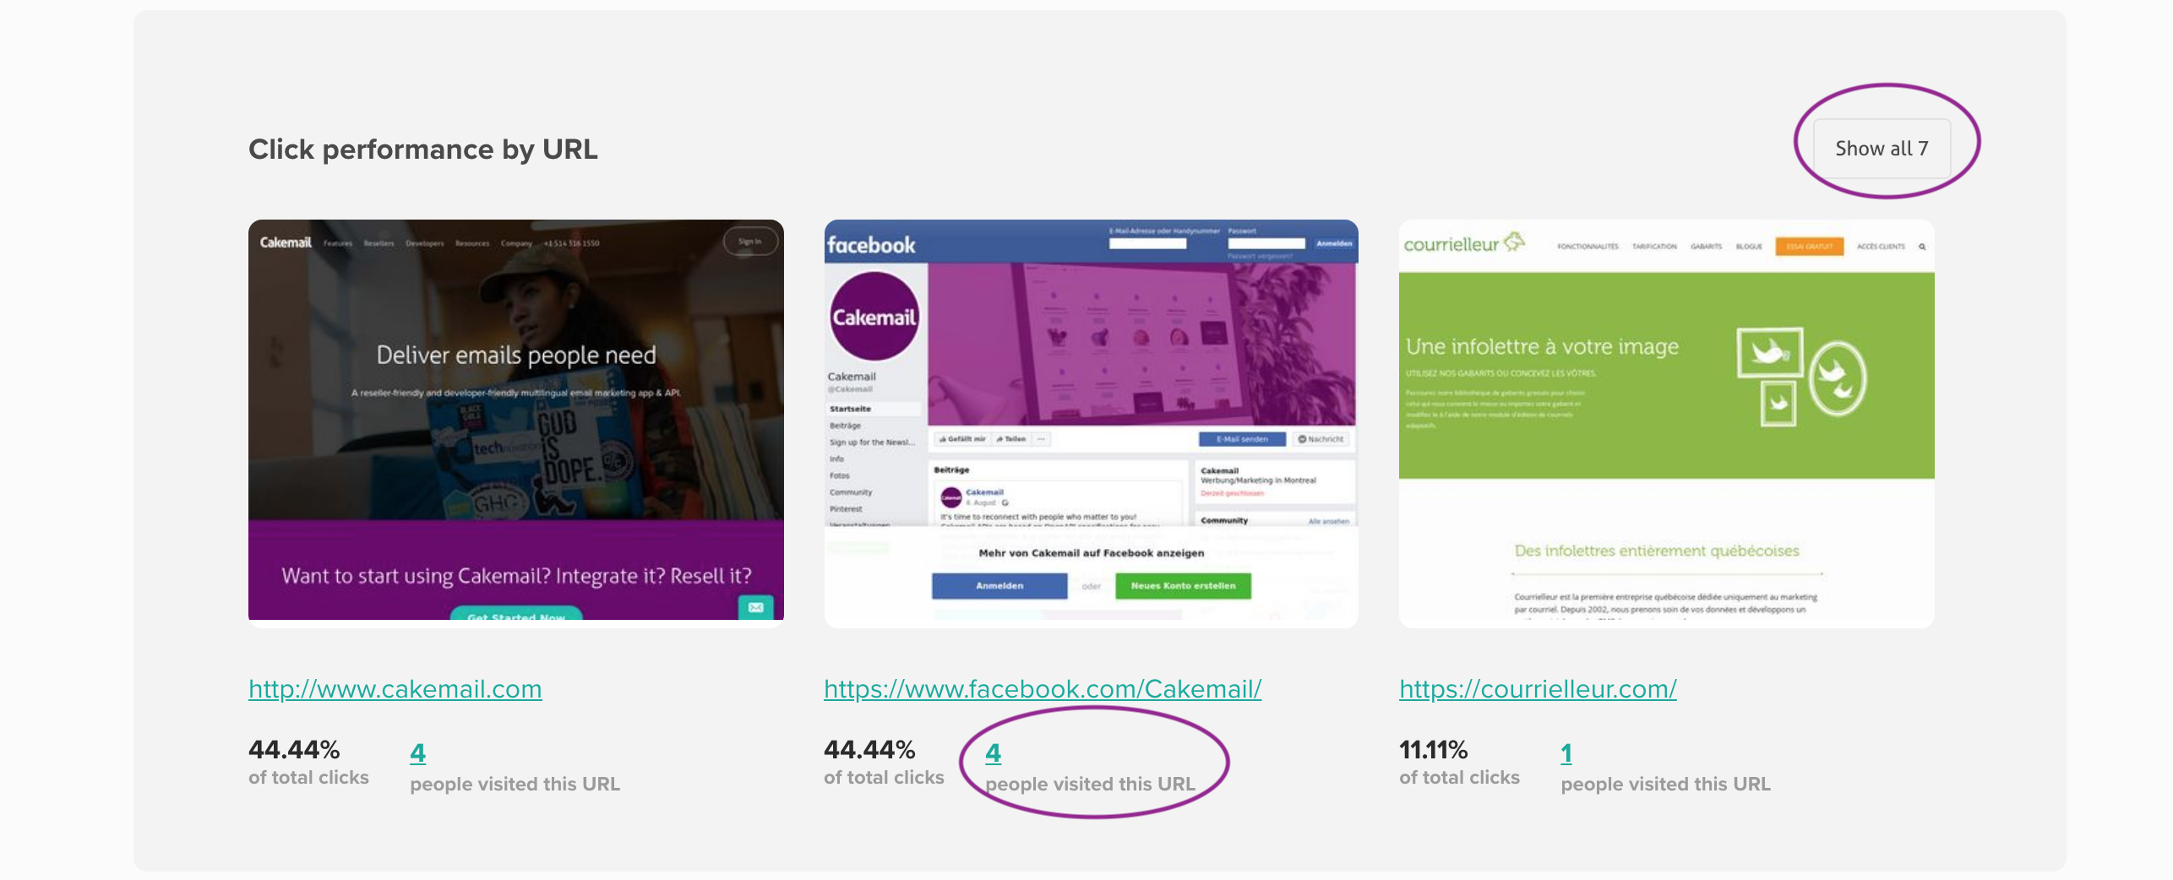Click the round Cakemail logo on Facebook preview
The height and width of the screenshot is (880, 2173).
tap(874, 317)
